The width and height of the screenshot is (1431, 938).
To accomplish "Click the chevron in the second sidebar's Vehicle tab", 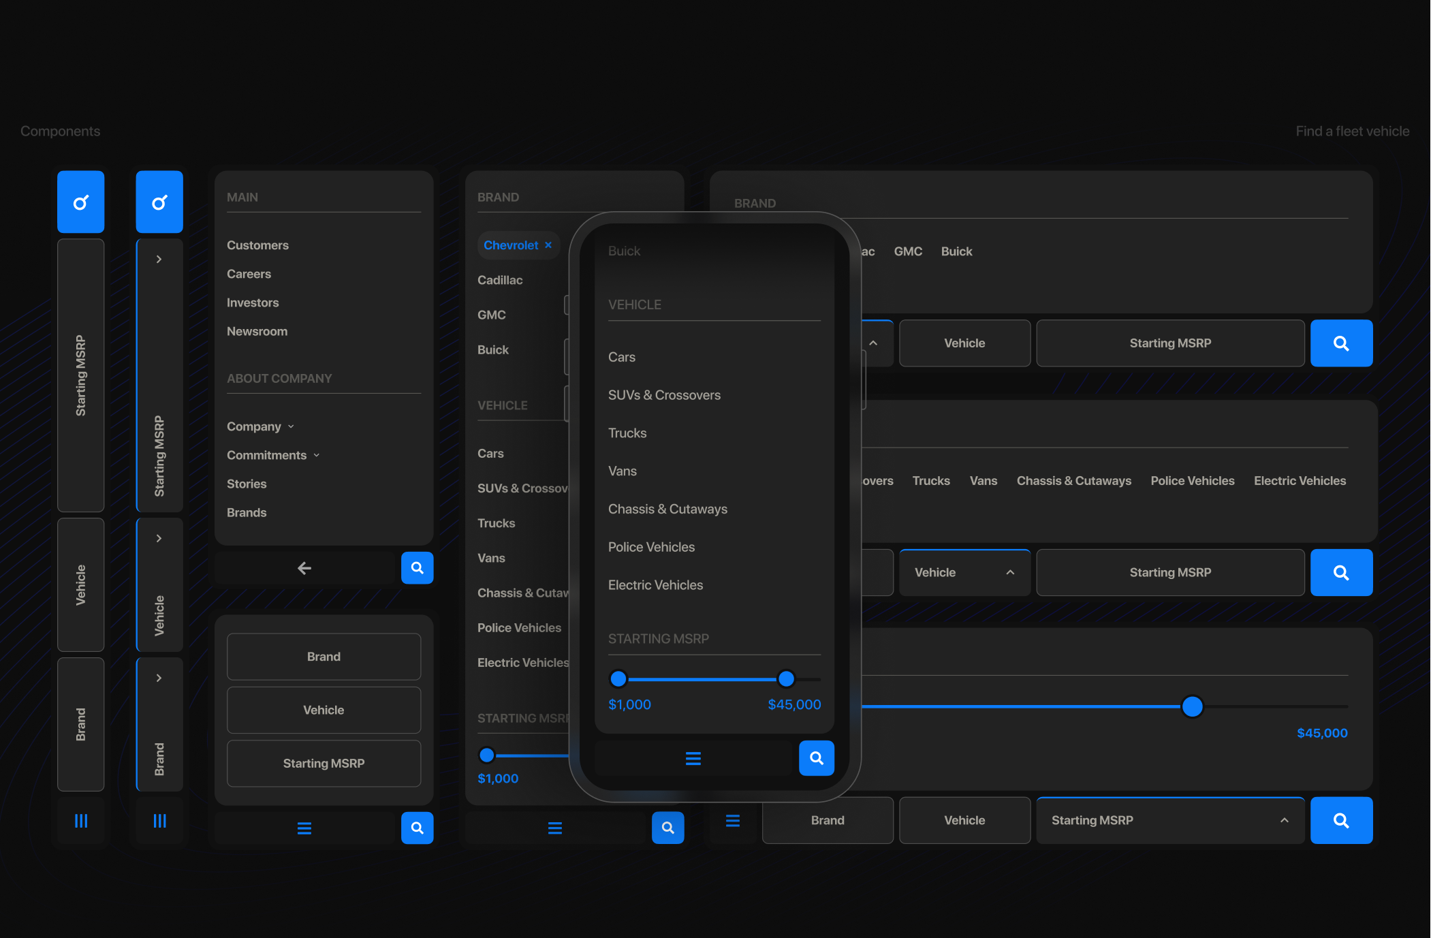I will click(159, 538).
